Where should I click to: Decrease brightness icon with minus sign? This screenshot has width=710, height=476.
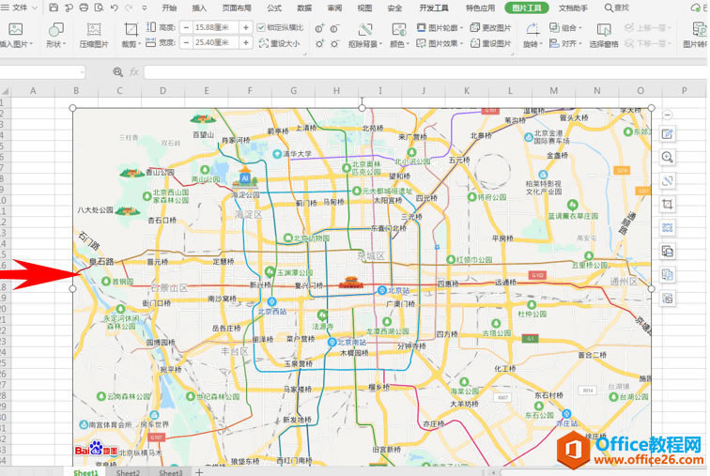coord(334,28)
